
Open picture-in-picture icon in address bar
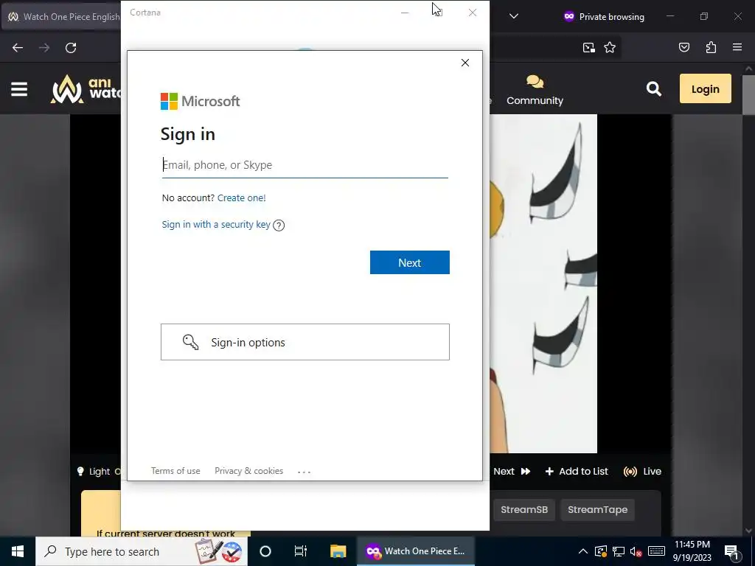[588, 47]
